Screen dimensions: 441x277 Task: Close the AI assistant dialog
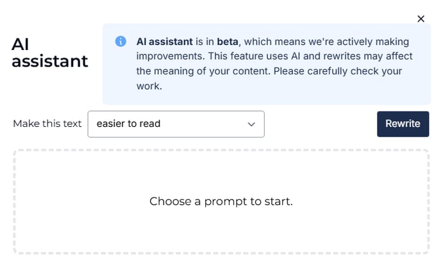coord(420,19)
